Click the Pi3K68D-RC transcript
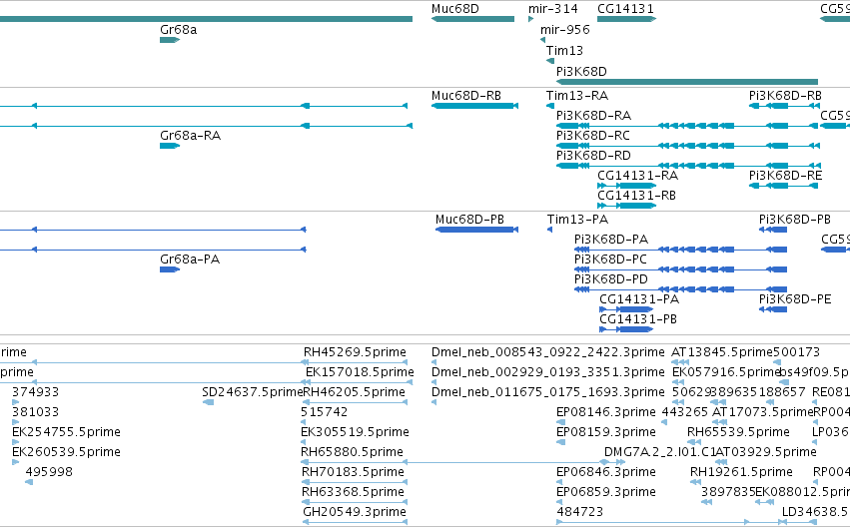Image resolution: width=850 pixels, height=527 pixels. (x=688, y=146)
